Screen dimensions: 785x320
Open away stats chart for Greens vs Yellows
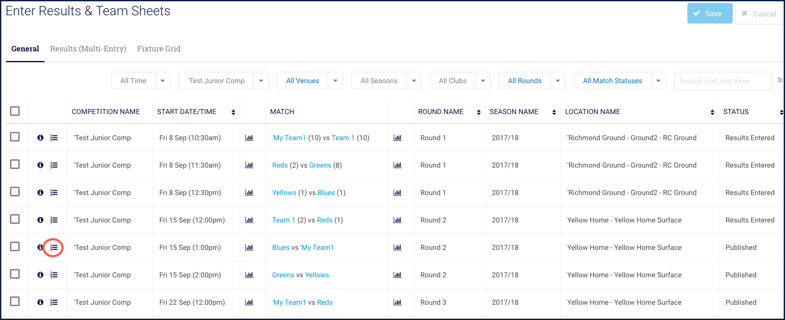[x=398, y=275]
